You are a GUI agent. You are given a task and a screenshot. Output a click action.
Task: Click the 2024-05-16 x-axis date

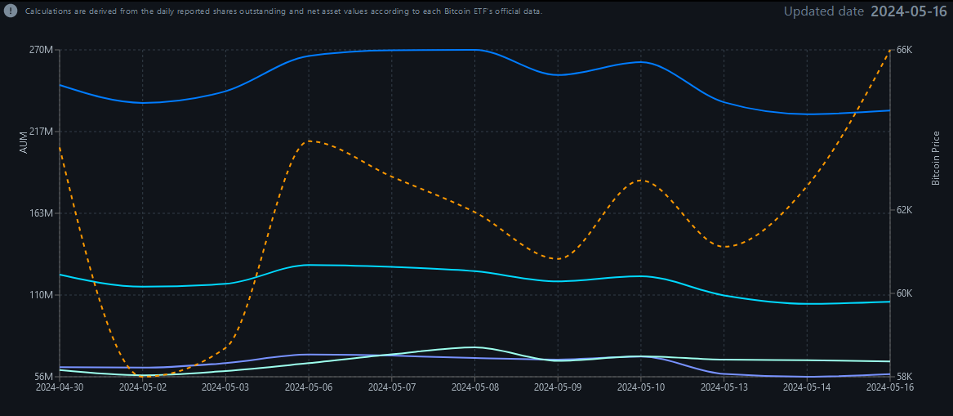(890, 387)
